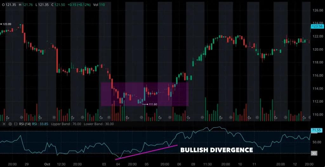Click the 04 date label on time axis

(x=118, y=164)
